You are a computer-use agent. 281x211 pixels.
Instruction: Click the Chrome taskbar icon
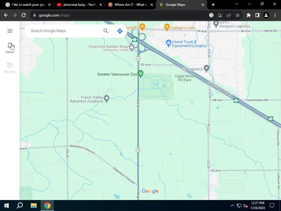click(x=47, y=206)
